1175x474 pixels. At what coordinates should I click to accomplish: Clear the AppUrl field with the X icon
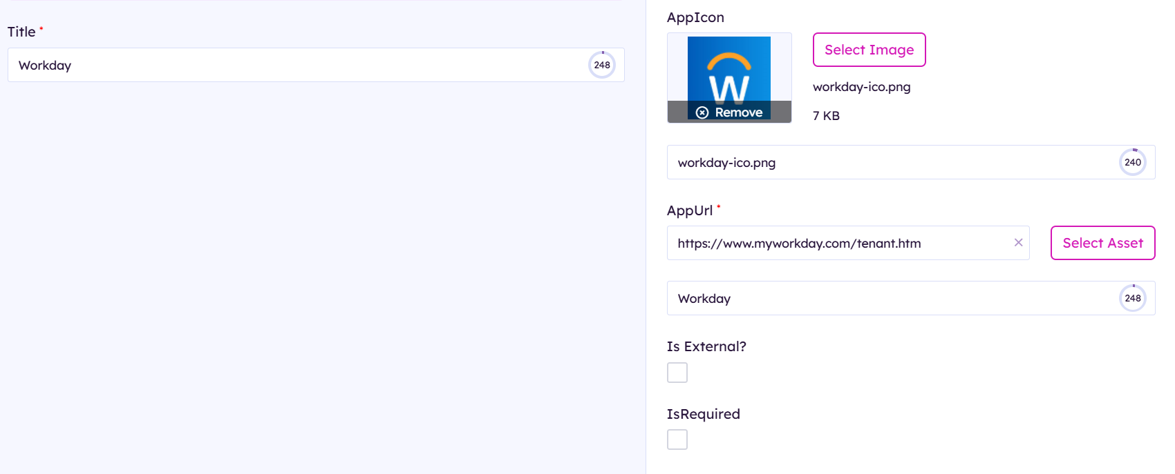coord(1018,243)
